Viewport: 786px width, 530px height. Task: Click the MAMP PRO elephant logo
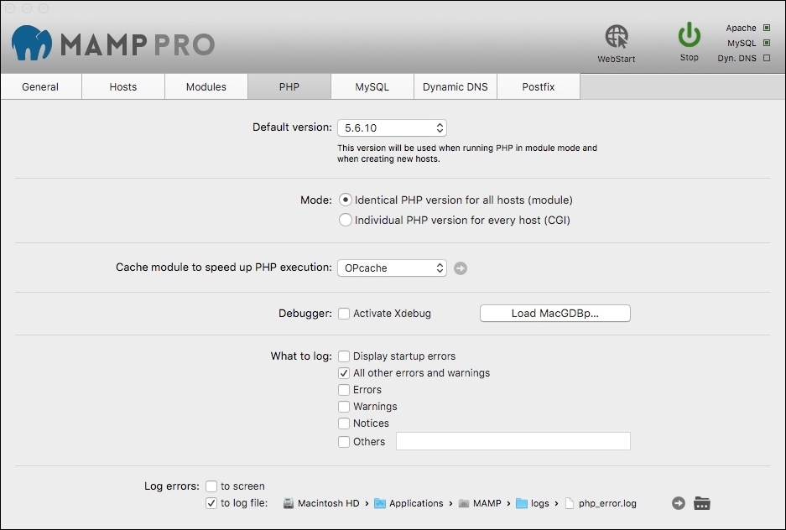pos(32,43)
